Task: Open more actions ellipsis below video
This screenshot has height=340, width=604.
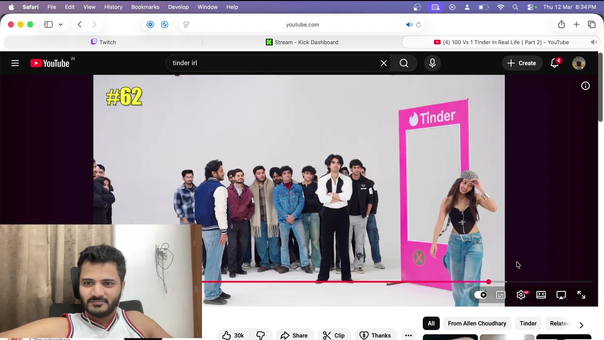Action: pos(408,335)
